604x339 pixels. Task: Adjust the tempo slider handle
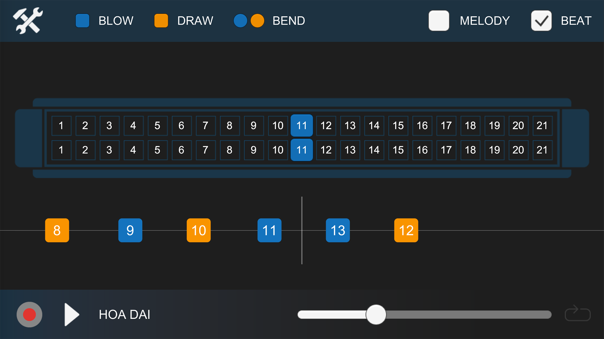click(x=376, y=314)
